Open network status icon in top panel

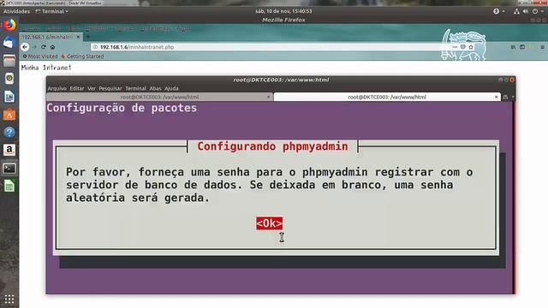click(x=516, y=11)
